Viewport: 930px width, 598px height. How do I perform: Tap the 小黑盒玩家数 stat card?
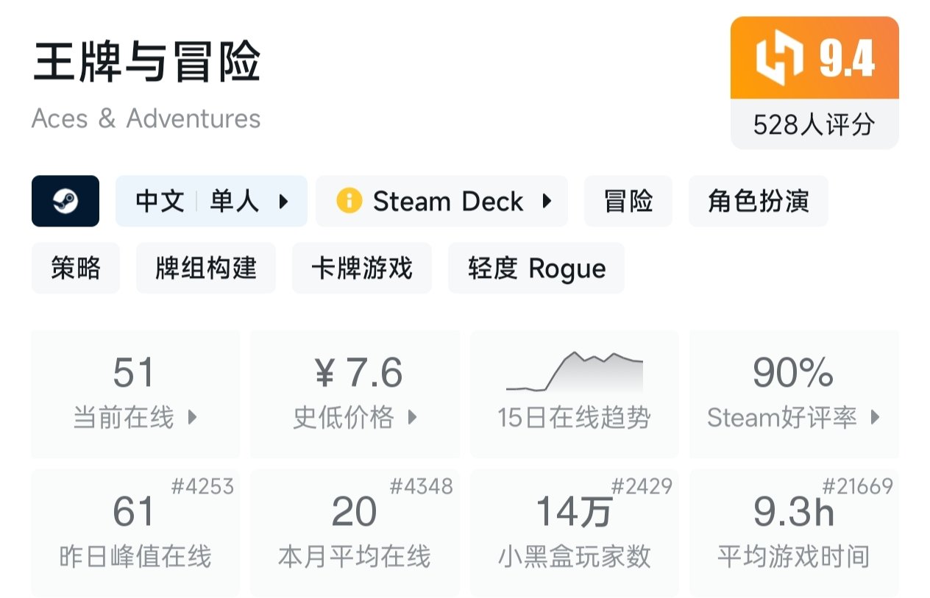click(x=574, y=533)
